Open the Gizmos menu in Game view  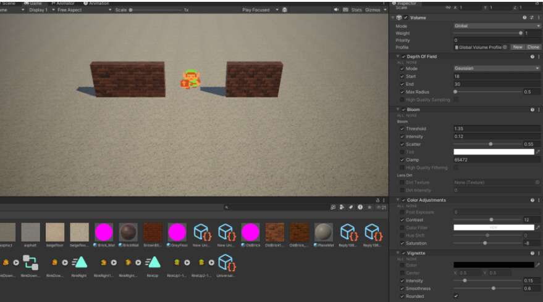pyautogui.click(x=373, y=10)
